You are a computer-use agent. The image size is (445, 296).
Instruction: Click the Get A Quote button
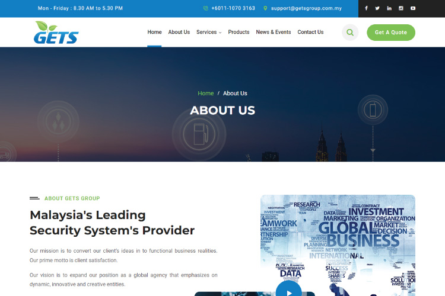(391, 33)
